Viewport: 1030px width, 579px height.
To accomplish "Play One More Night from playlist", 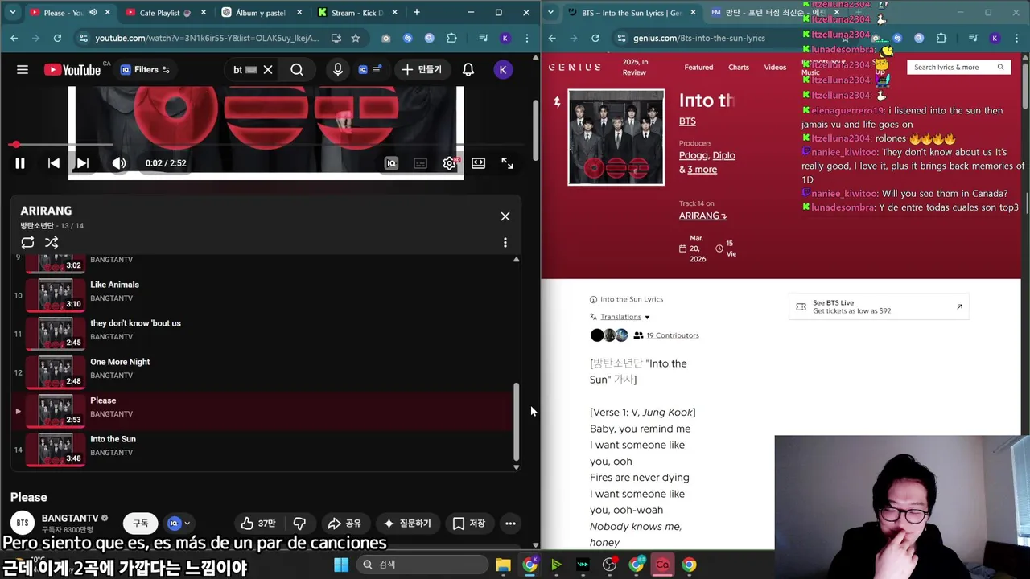I will [262, 372].
